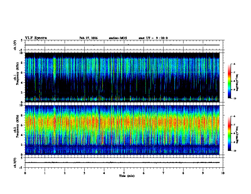
Task: Click the "ch.3(V)" axis label
Action: 15,163
